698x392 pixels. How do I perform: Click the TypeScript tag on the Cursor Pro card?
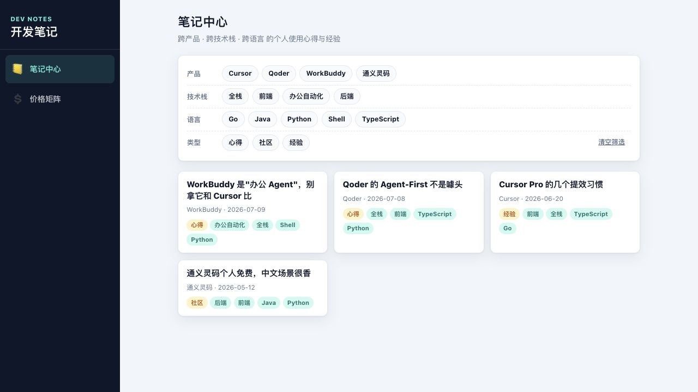coord(591,214)
